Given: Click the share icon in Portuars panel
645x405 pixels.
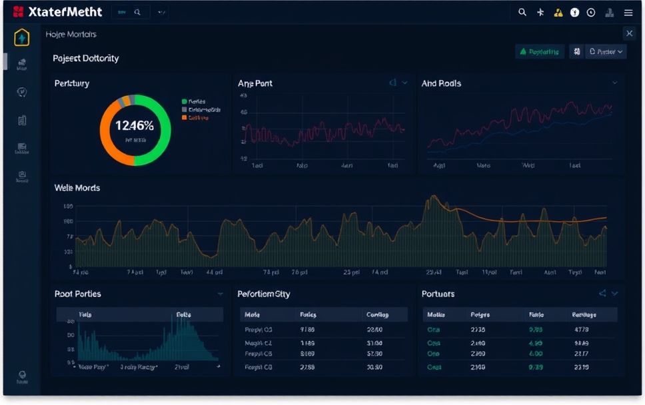Looking at the screenshot, I should click(x=602, y=293).
